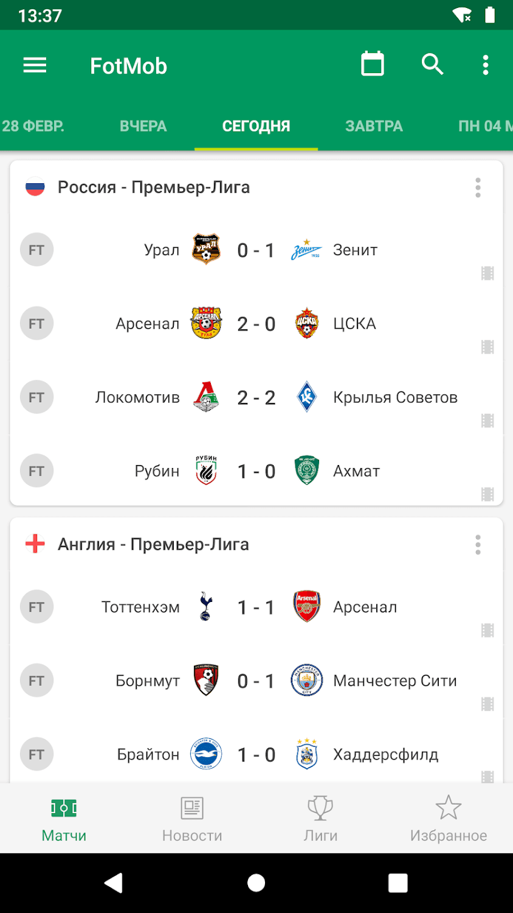This screenshot has width=513, height=913.
Task: Switch to the ЗАВТРА tab
Action: tap(374, 126)
